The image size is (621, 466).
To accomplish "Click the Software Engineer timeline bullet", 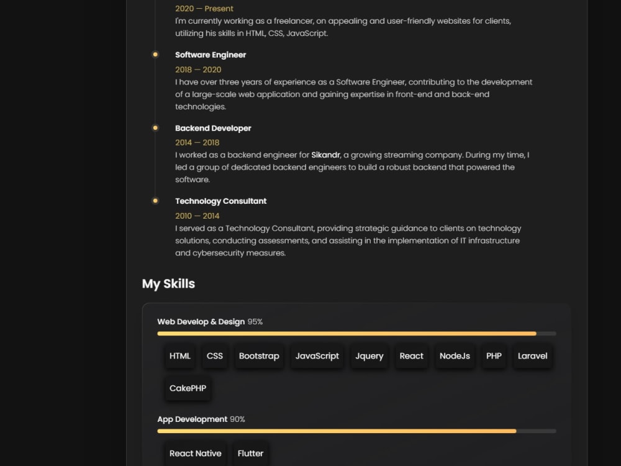I will 155,55.
